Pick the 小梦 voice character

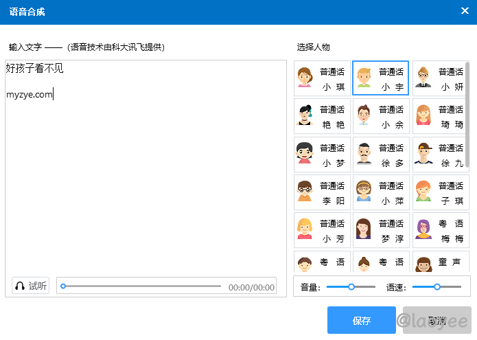(322, 155)
